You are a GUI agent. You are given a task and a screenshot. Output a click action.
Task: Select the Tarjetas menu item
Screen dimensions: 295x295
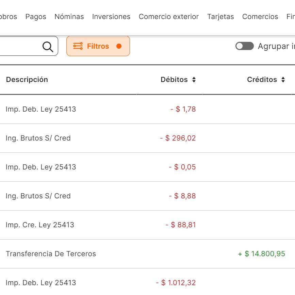coord(220,17)
